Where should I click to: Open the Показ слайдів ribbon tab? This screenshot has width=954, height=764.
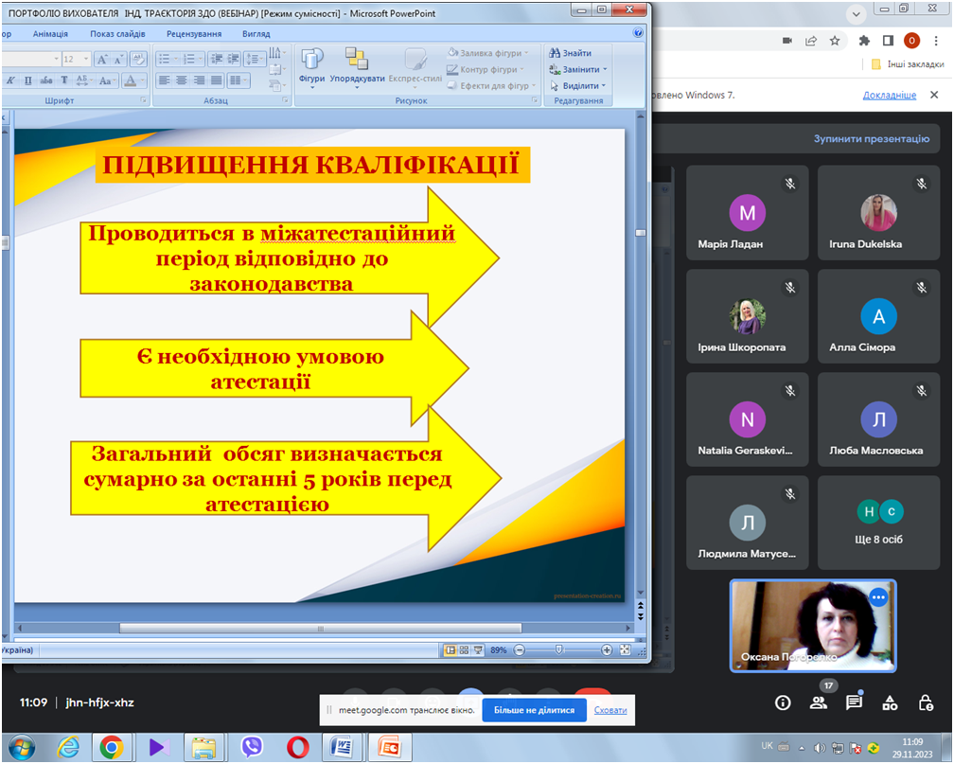(117, 34)
